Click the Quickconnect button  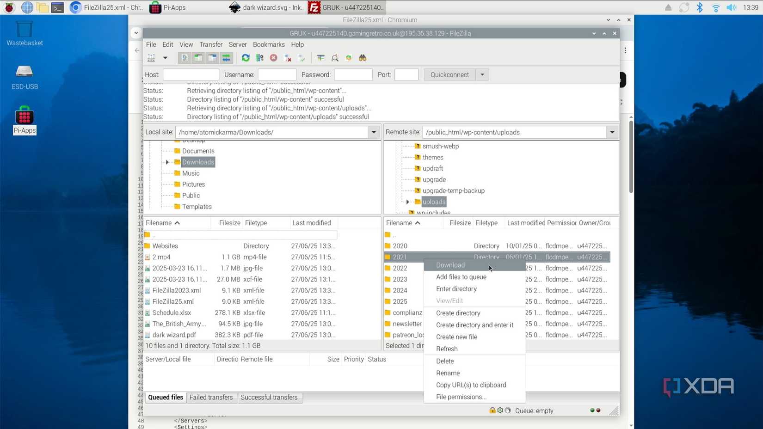coord(449,74)
